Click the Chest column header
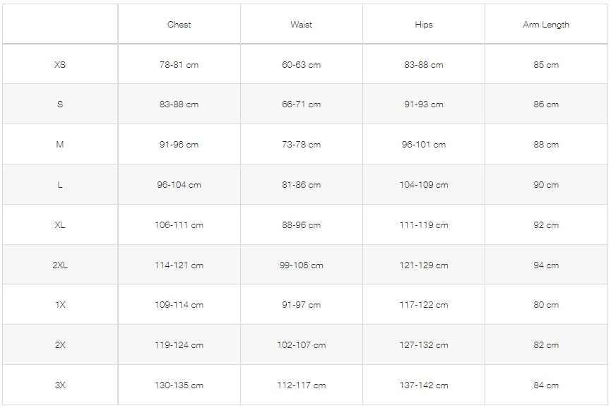 coord(179,25)
